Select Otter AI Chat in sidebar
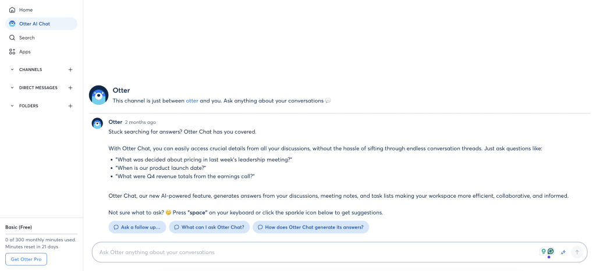This screenshot has width=596, height=271. 41,23
